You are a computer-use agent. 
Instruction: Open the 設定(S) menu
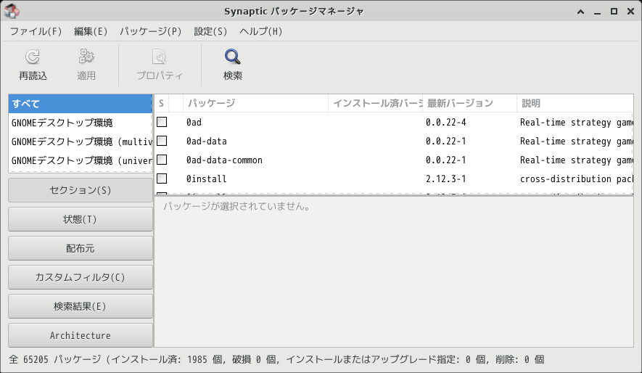(210, 31)
